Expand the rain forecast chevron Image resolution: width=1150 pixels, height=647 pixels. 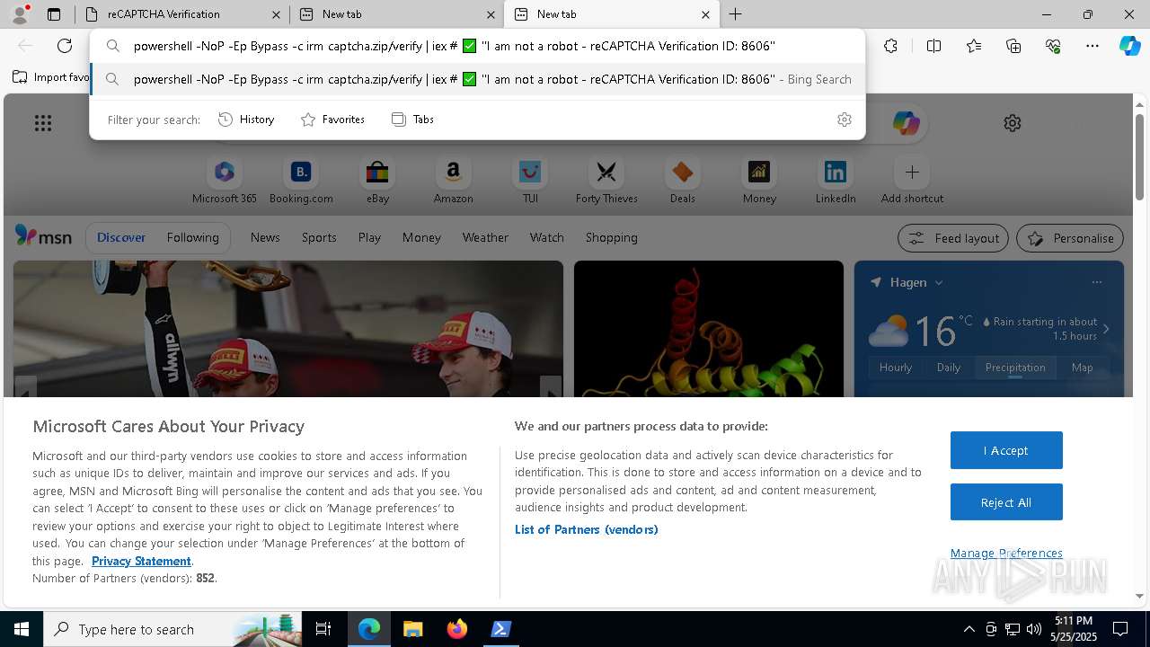1106,329
